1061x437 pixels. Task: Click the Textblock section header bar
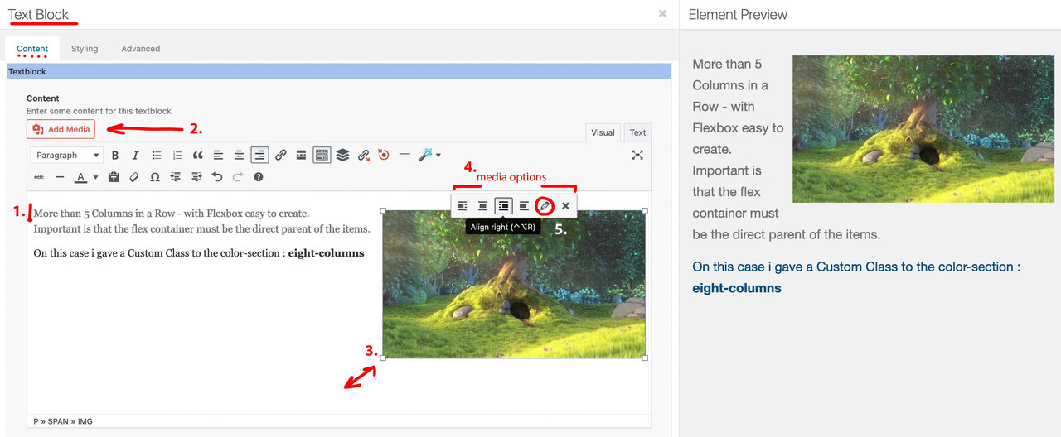(x=338, y=72)
